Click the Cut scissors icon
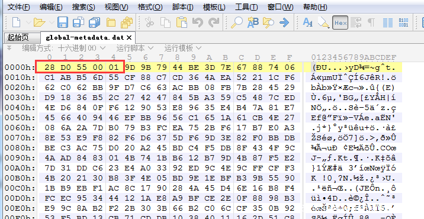 (149, 22)
